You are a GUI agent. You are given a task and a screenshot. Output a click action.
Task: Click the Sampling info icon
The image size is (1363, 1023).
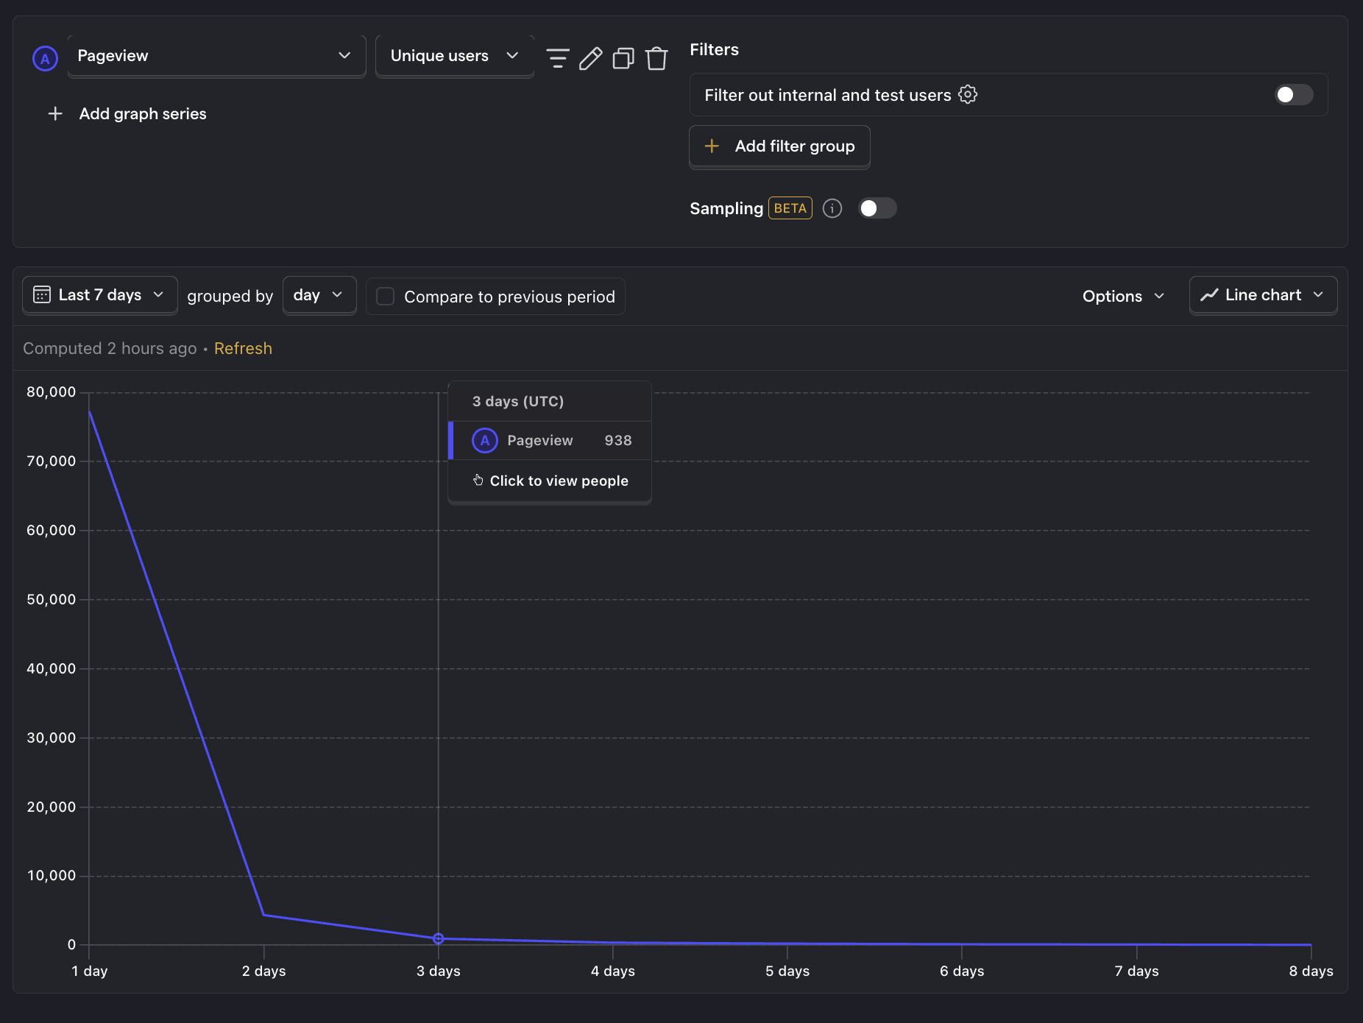tap(832, 208)
